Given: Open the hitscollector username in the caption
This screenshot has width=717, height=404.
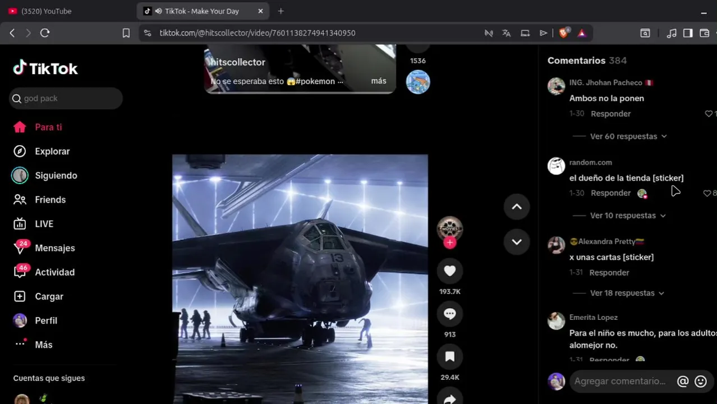Looking at the screenshot, I should click(x=238, y=62).
